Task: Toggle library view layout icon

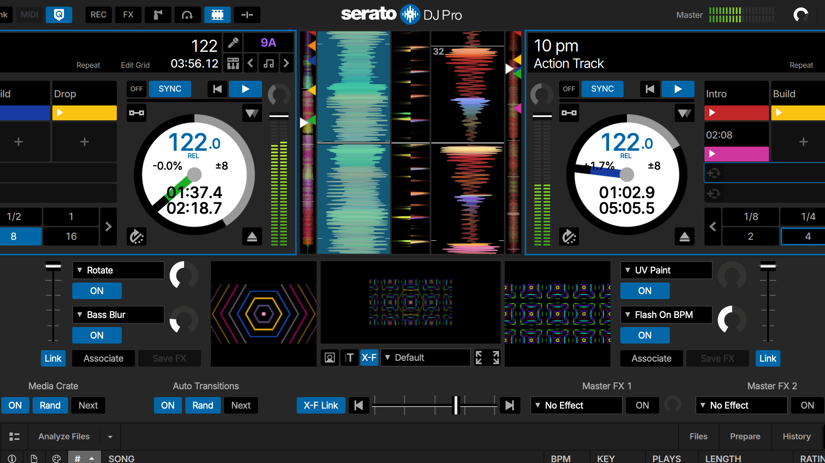Action: click(14, 437)
